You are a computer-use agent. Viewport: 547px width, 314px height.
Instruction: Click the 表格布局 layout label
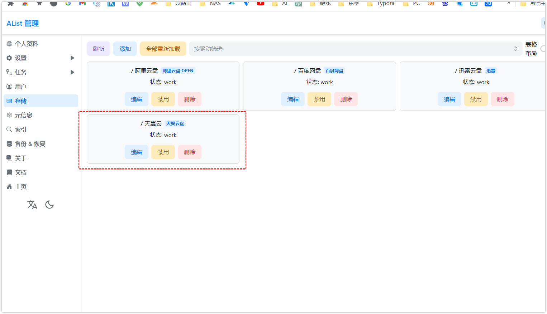(x=531, y=49)
